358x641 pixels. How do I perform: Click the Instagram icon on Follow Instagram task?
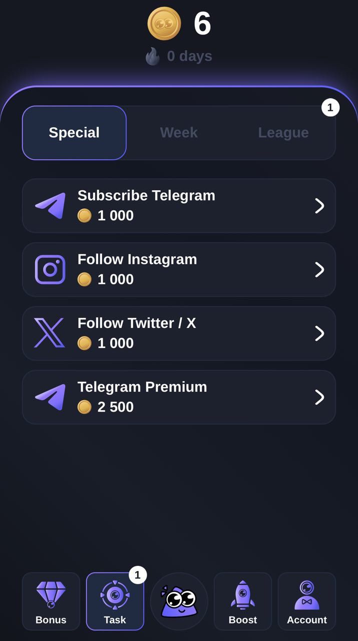tap(50, 269)
